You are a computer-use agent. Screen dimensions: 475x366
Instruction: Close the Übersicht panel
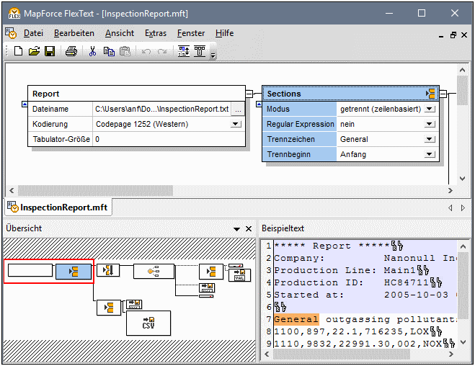coord(249,228)
